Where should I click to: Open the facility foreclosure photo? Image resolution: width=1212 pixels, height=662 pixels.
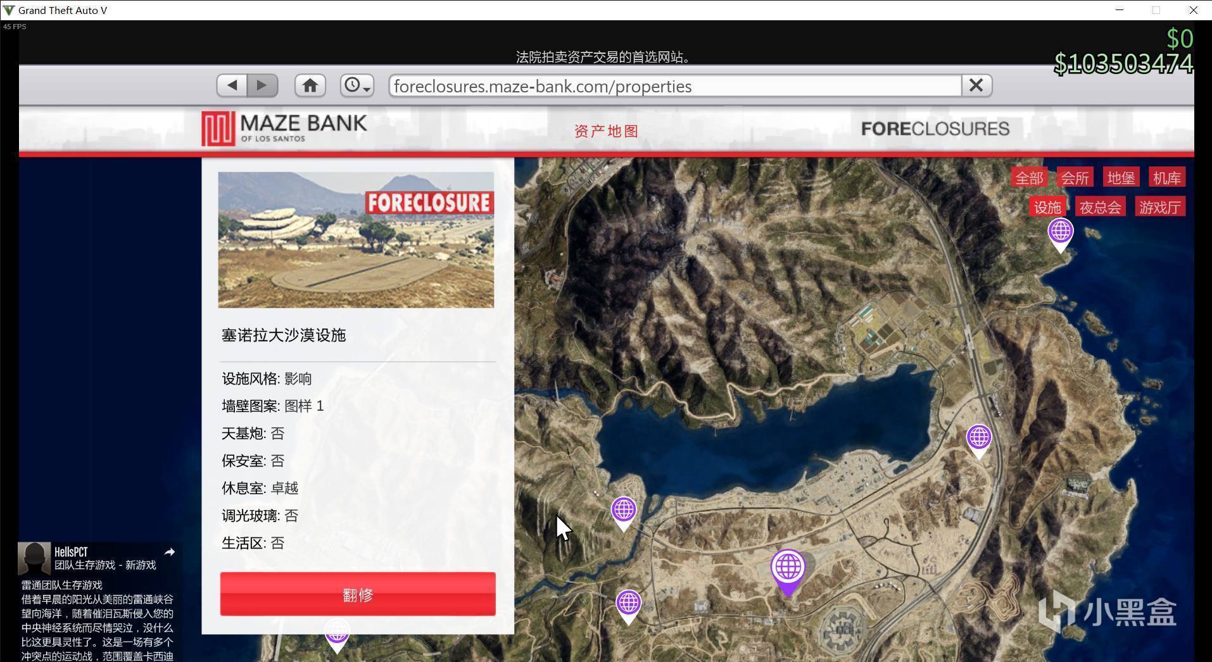[356, 240]
